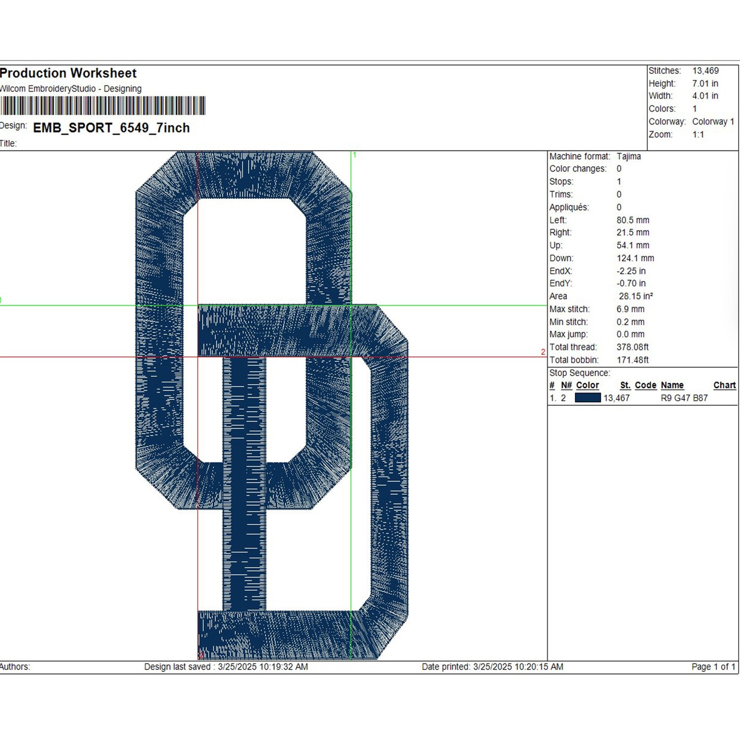Viewport: 740px width, 738px height.
Task: Click the Color changes label
Action: pos(578,169)
